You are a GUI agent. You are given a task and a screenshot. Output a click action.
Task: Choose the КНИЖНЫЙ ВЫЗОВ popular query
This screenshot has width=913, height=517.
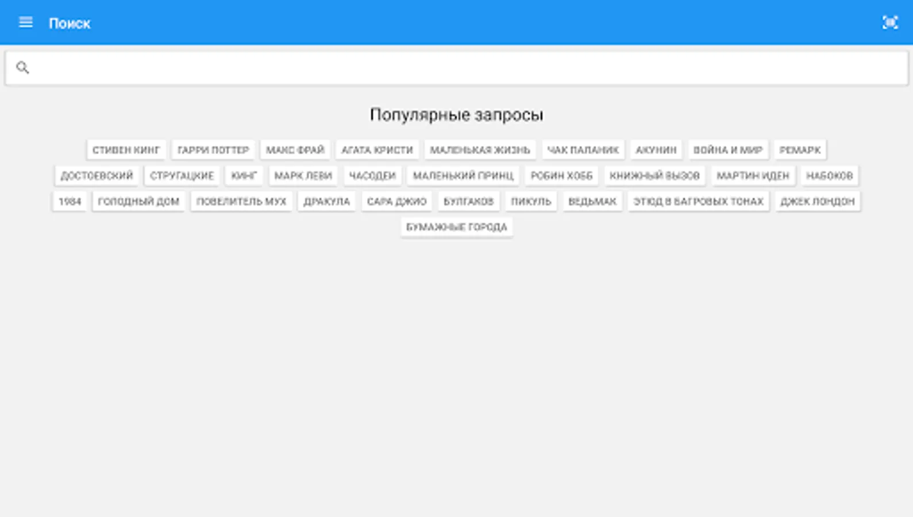(655, 176)
